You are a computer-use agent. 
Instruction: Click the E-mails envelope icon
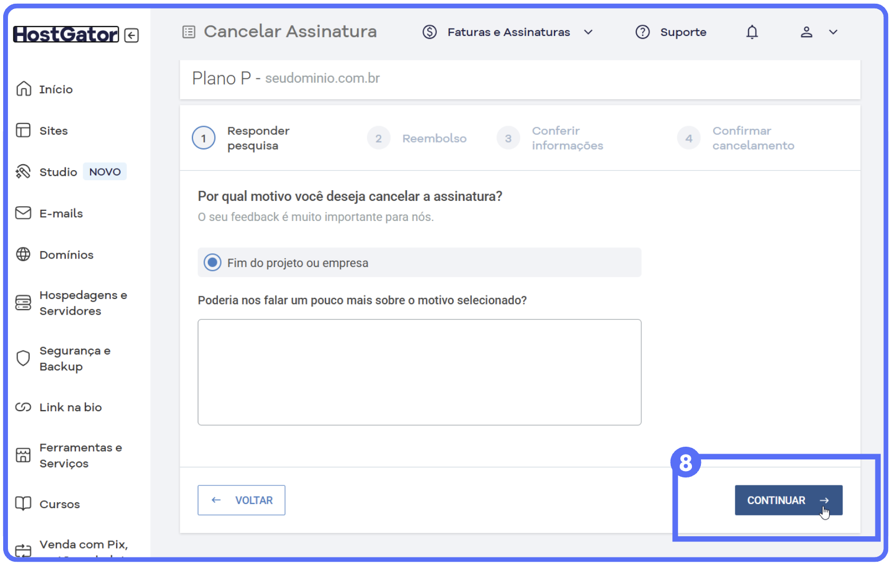tap(23, 213)
